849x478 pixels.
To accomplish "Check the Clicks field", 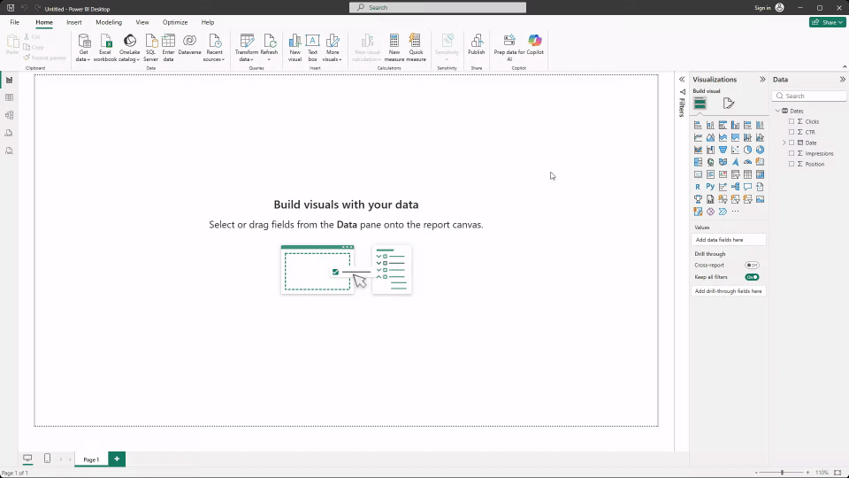I will tap(792, 121).
